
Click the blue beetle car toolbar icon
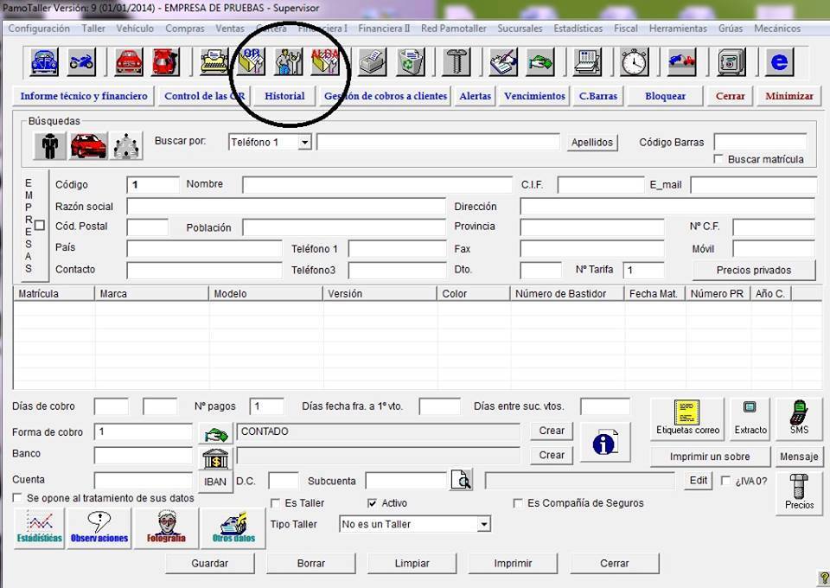(44, 62)
